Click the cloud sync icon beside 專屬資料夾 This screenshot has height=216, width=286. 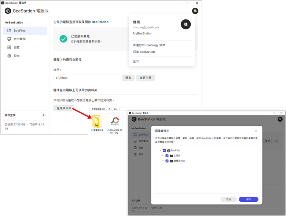click(x=92, y=130)
